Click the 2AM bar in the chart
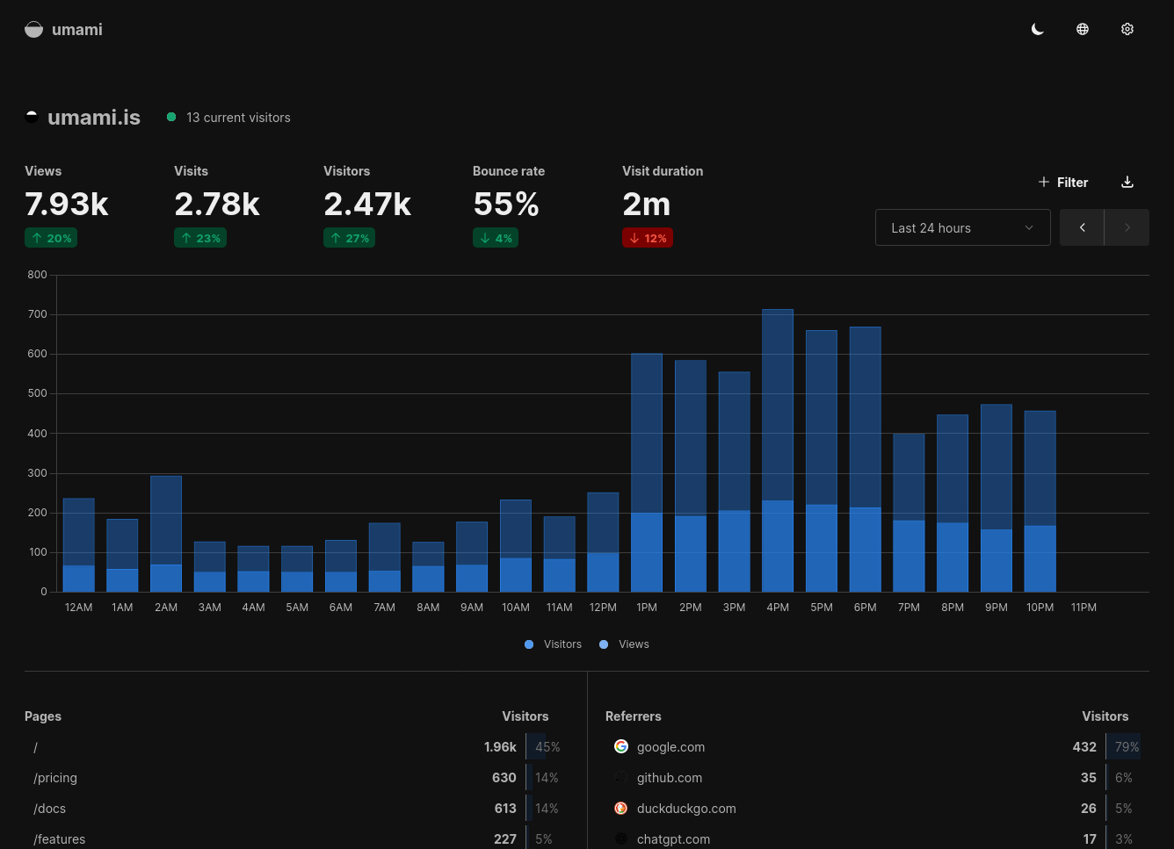Image resolution: width=1174 pixels, height=849 pixels. point(166,534)
